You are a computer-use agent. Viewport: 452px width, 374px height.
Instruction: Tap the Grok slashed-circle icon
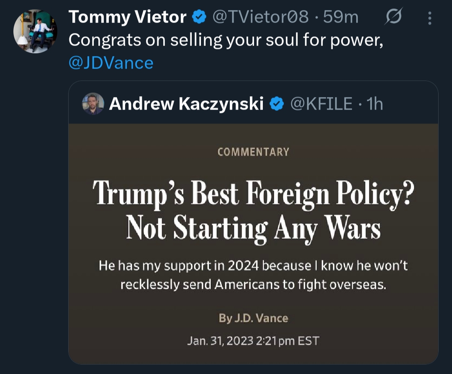coord(393,17)
